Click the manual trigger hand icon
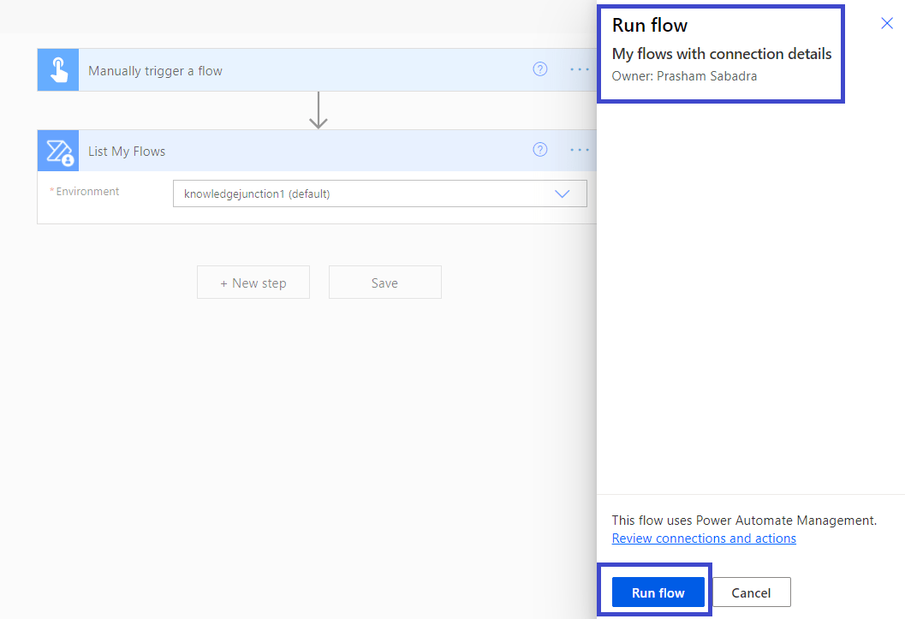This screenshot has width=905, height=619. pyautogui.click(x=58, y=70)
